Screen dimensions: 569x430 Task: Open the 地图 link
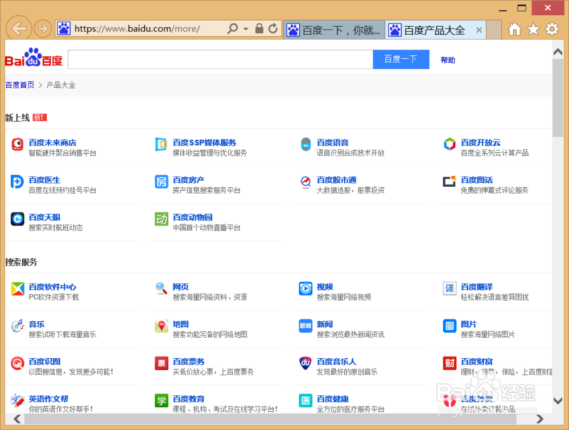[181, 324]
